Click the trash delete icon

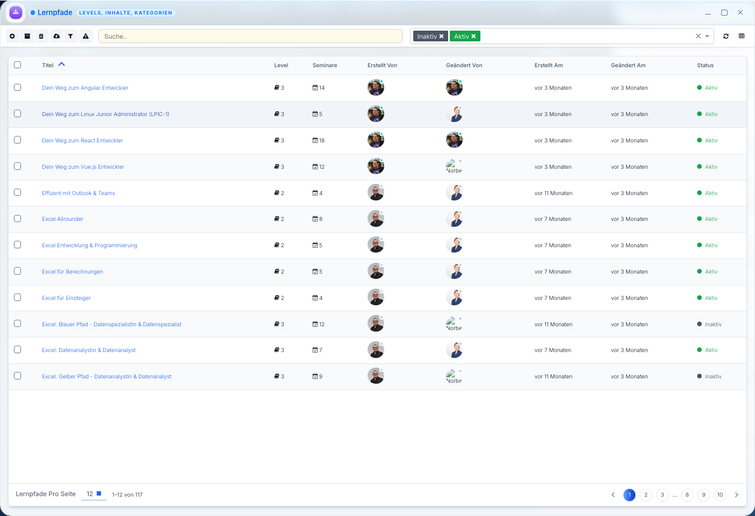(x=41, y=36)
